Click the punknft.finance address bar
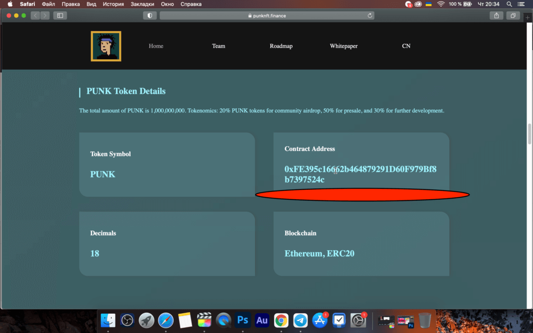 pos(266,16)
